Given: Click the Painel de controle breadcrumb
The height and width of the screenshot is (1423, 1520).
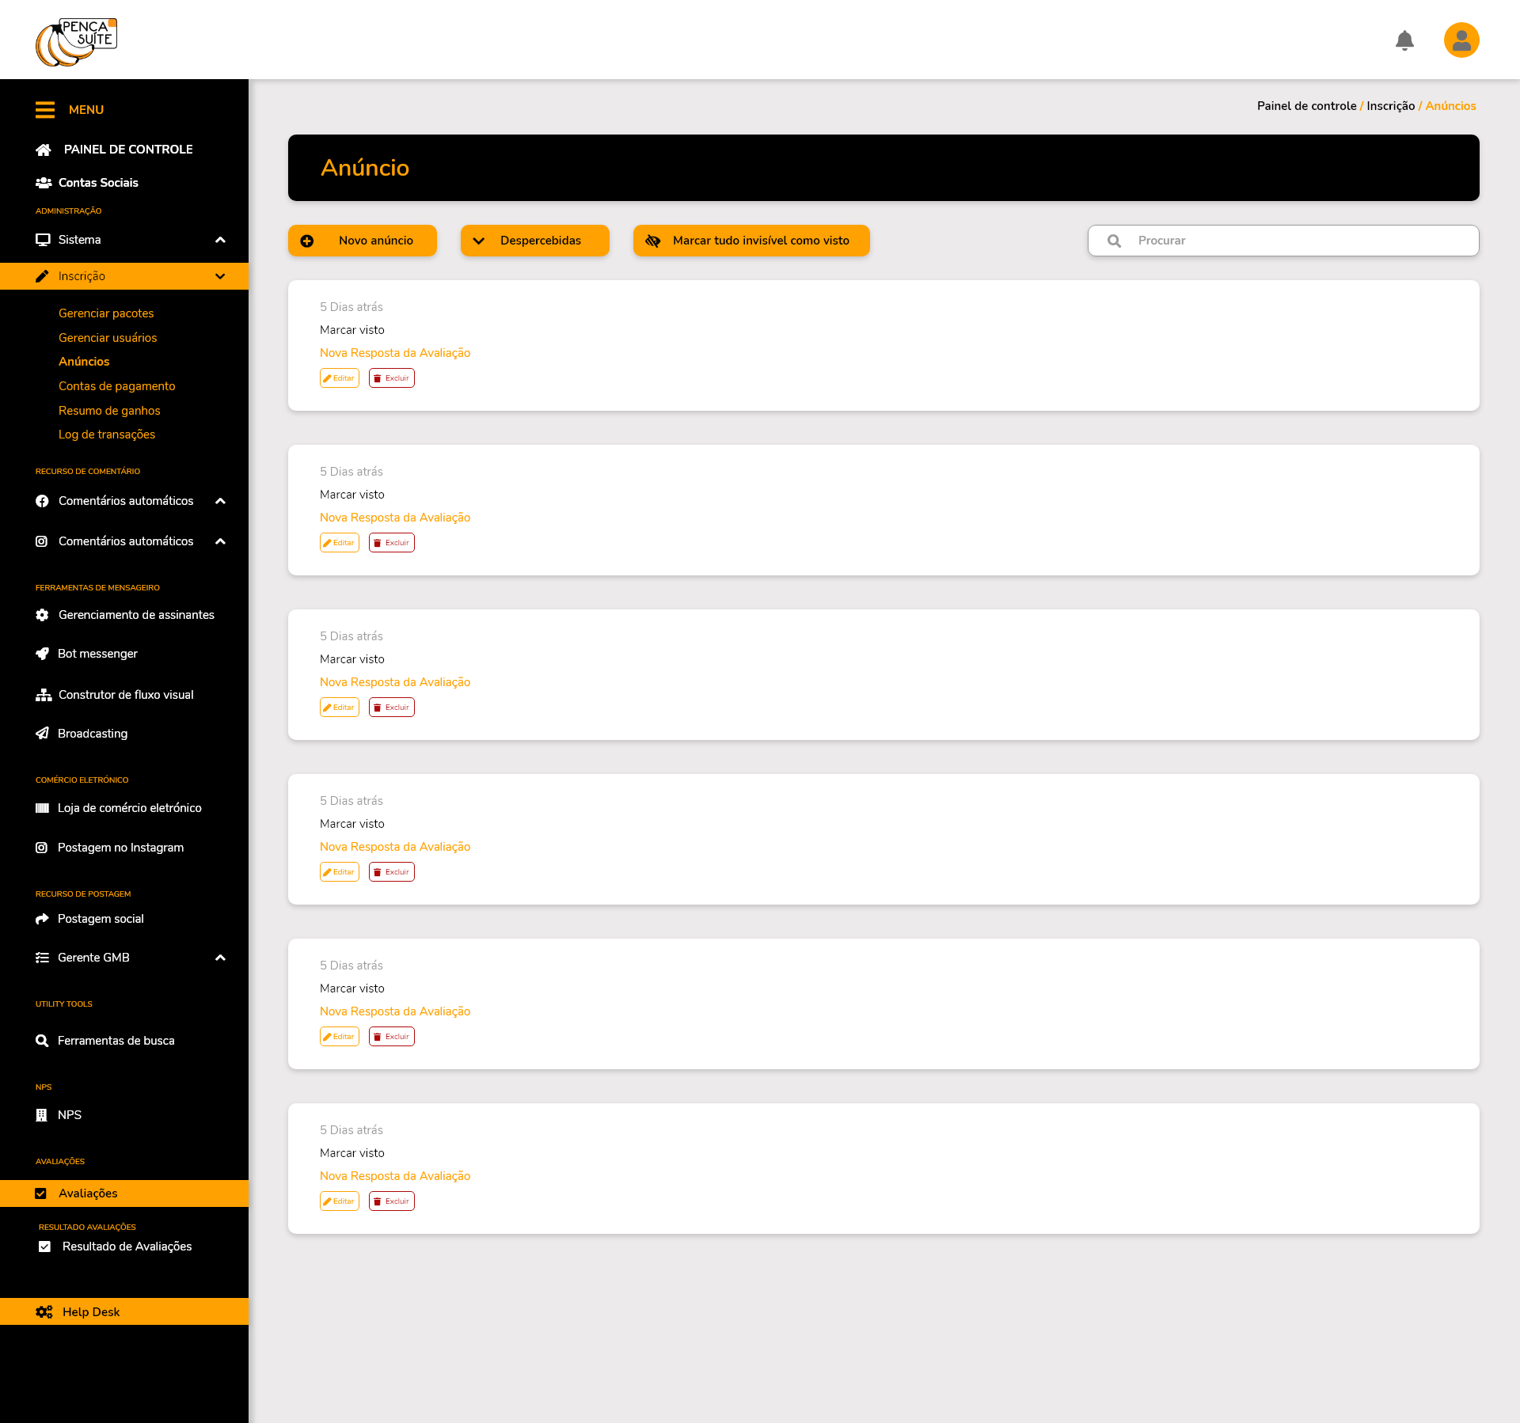Looking at the screenshot, I should pos(1306,106).
